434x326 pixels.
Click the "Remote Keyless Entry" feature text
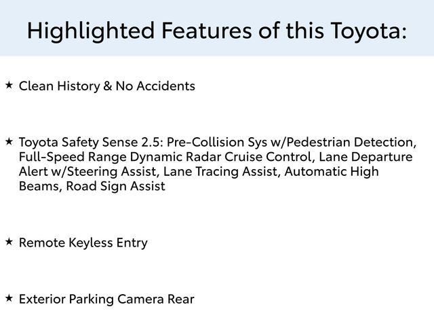(83, 242)
